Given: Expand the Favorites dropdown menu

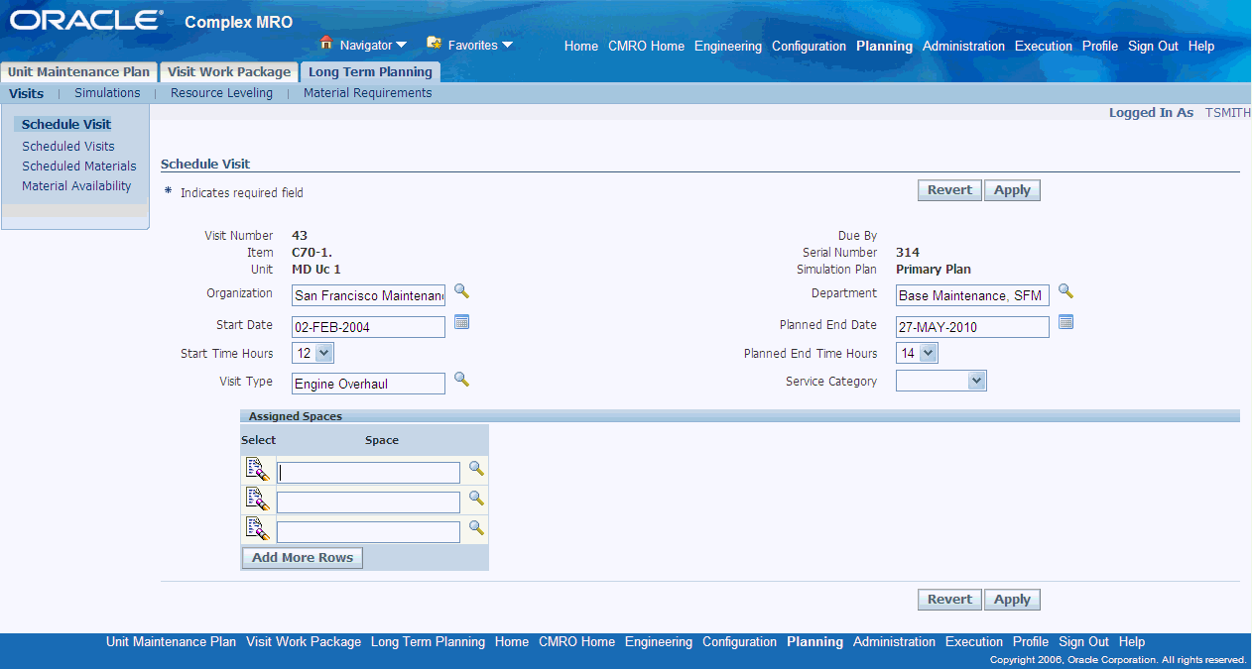Looking at the screenshot, I should pos(507,45).
